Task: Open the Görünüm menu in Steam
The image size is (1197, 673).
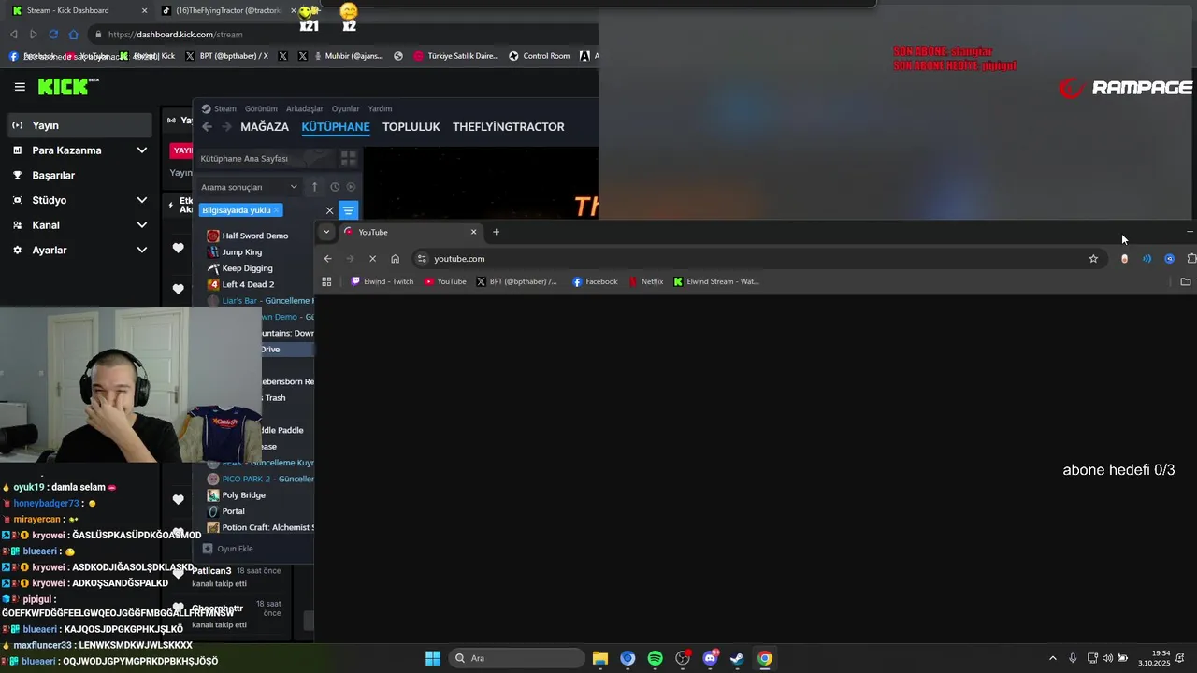Action: tap(261, 108)
